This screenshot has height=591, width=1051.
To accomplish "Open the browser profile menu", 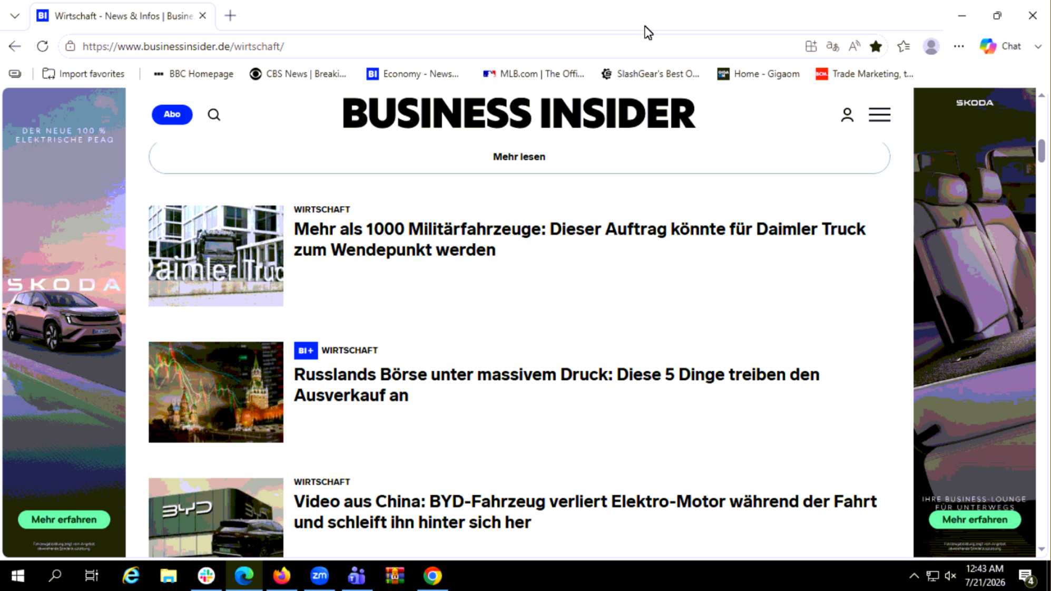I will coord(931,46).
